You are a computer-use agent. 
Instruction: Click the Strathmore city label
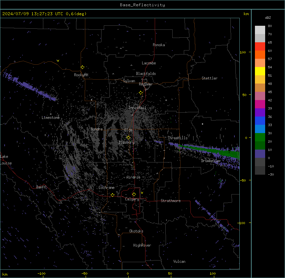pos(171,201)
